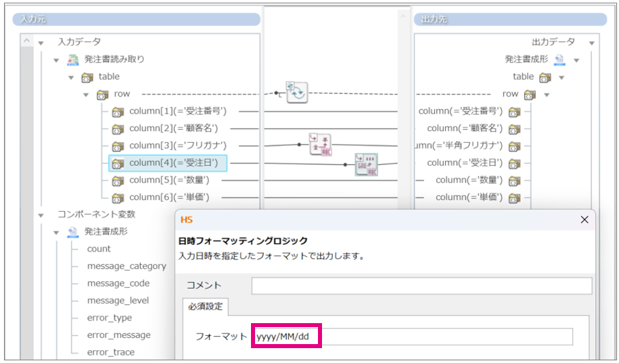
Task: Click the input table folder icon
Action: 87,77
